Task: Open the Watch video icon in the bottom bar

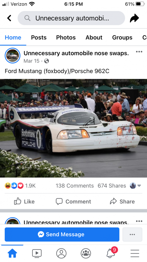Action: point(37,253)
